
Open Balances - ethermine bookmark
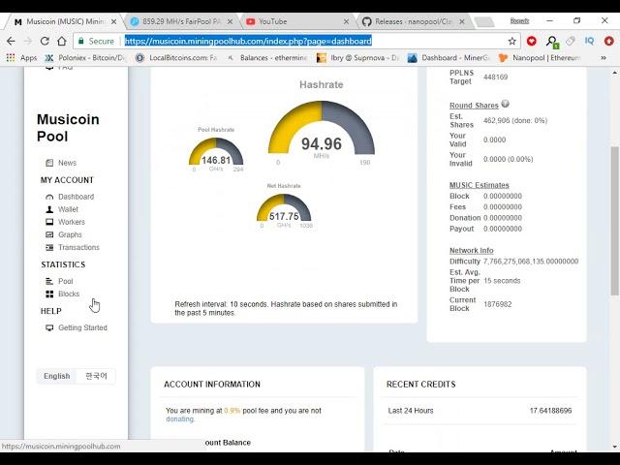267,58
